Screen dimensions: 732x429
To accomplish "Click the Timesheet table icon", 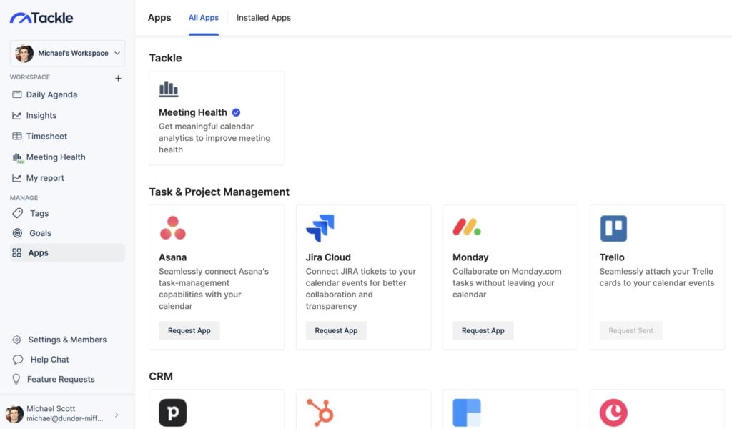I will [x=17, y=137].
